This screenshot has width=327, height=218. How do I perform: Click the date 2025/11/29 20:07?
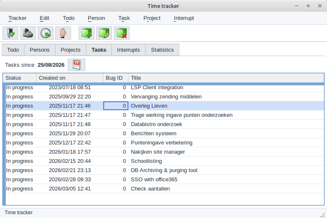tap(70, 133)
